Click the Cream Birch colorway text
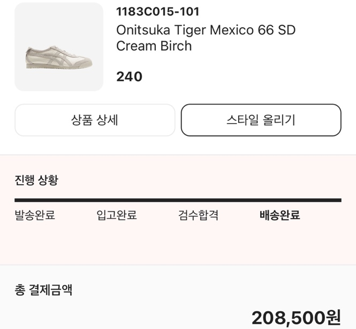Image resolution: width=356 pixels, height=329 pixels. pos(154,46)
